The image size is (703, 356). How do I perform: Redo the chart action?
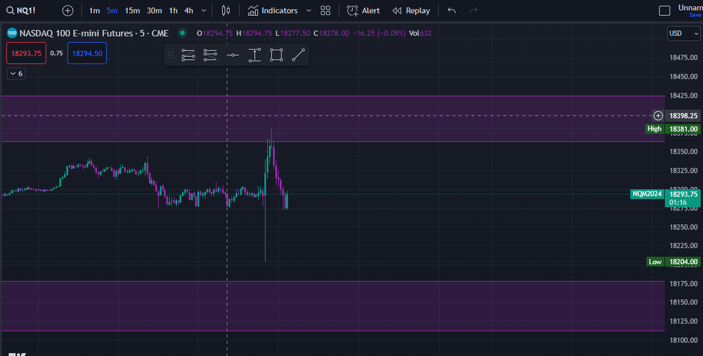point(473,11)
